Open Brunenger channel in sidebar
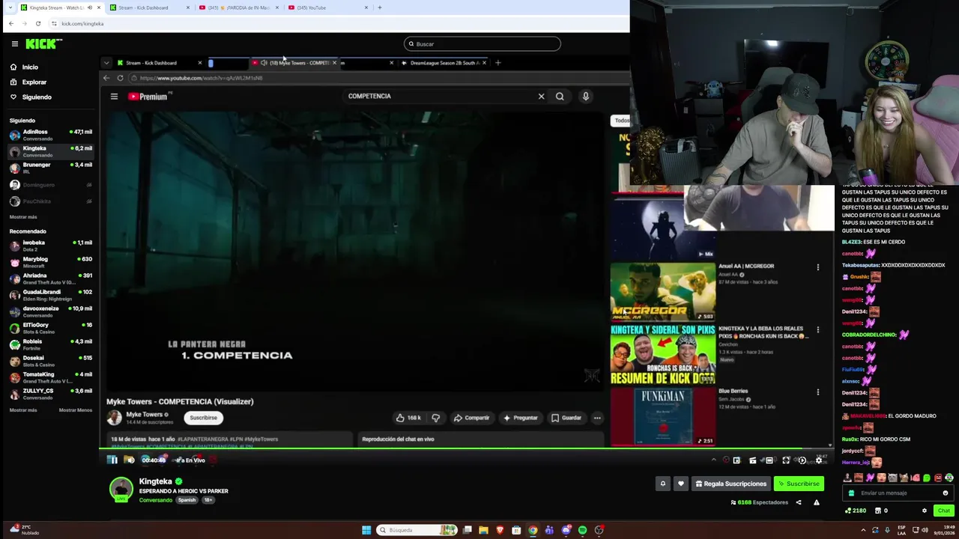 (x=50, y=168)
